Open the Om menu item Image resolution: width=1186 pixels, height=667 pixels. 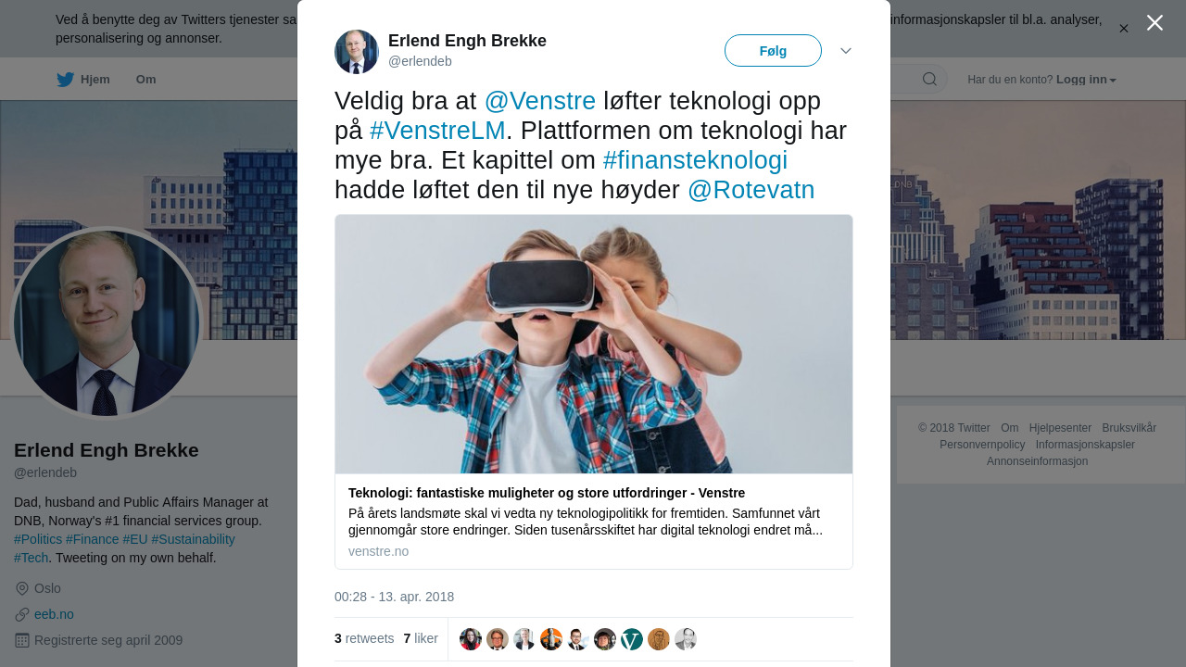[146, 80]
